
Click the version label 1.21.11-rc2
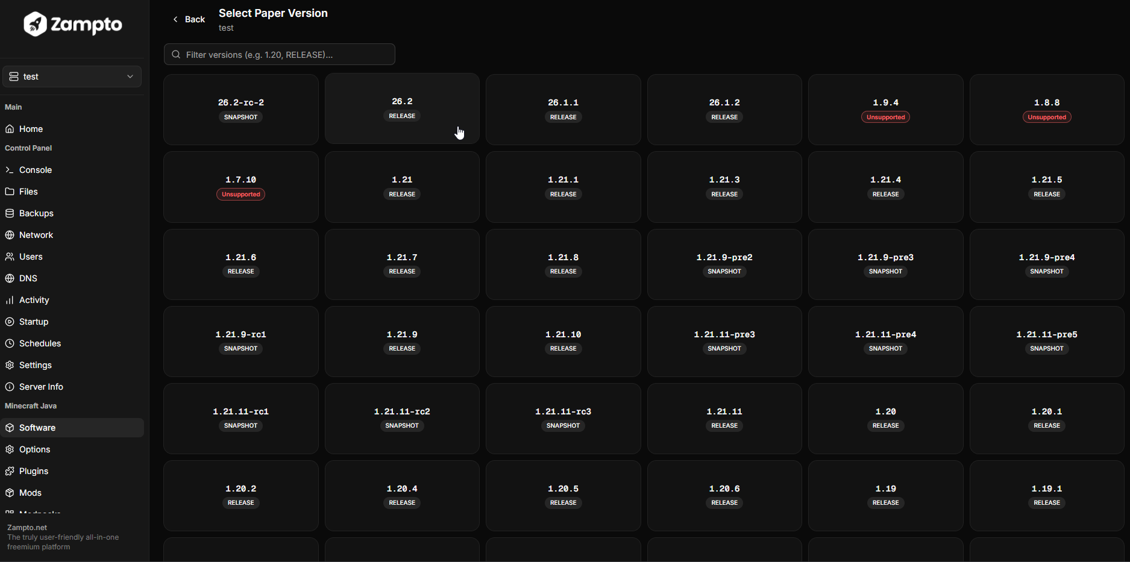click(x=402, y=411)
